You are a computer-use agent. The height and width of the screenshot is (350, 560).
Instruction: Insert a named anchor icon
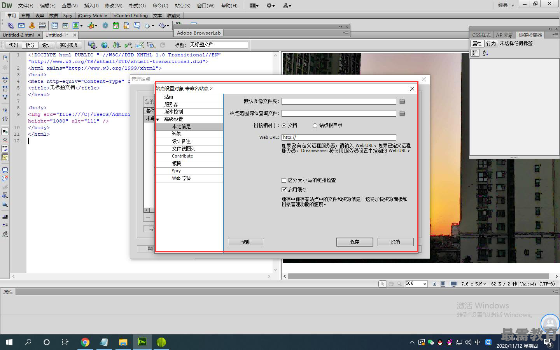point(32,26)
